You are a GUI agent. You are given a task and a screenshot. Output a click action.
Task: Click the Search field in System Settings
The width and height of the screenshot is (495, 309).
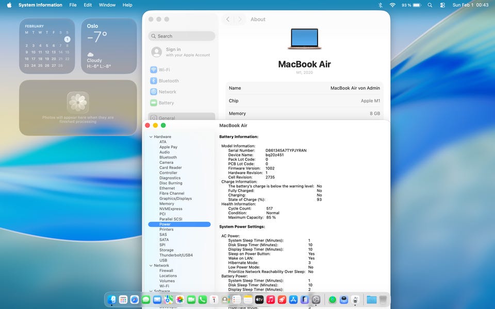tap(181, 36)
